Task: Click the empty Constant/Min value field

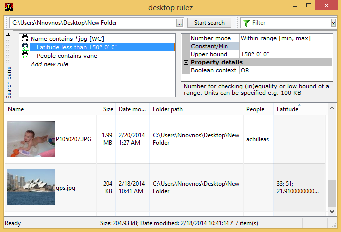Action: click(x=286, y=46)
